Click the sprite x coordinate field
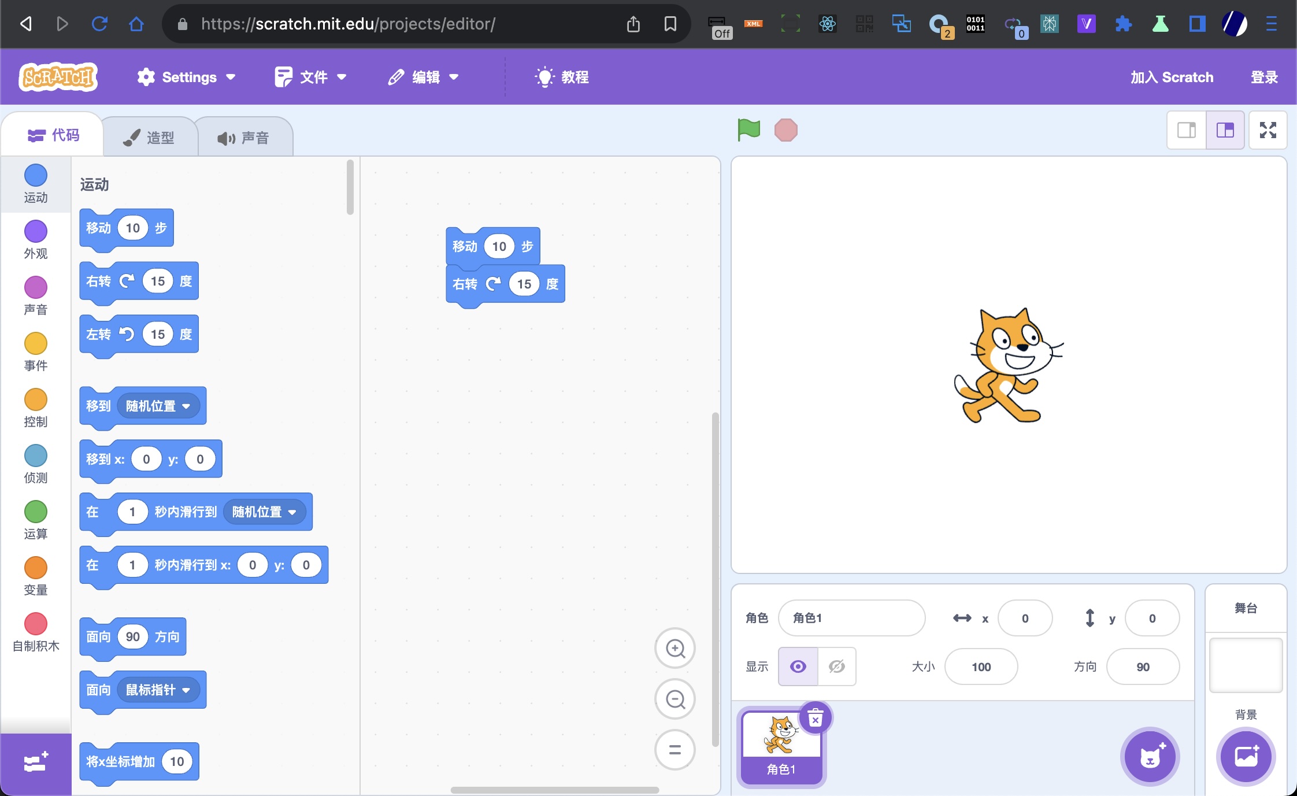 click(1025, 618)
